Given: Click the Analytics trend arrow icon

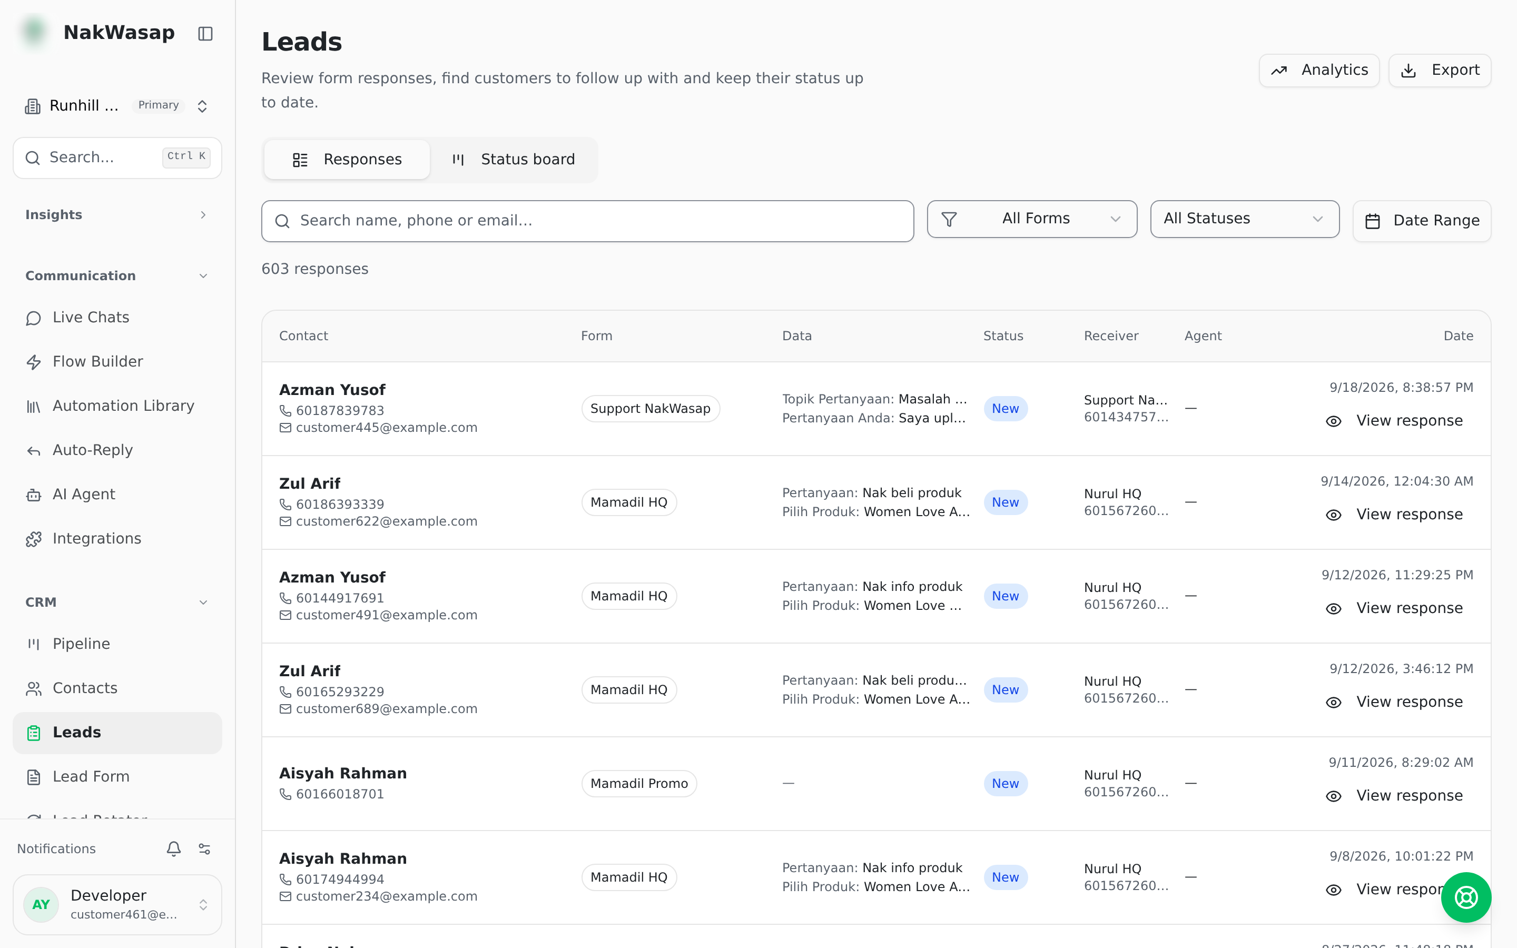Looking at the screenshot, I should [1279, 70].
